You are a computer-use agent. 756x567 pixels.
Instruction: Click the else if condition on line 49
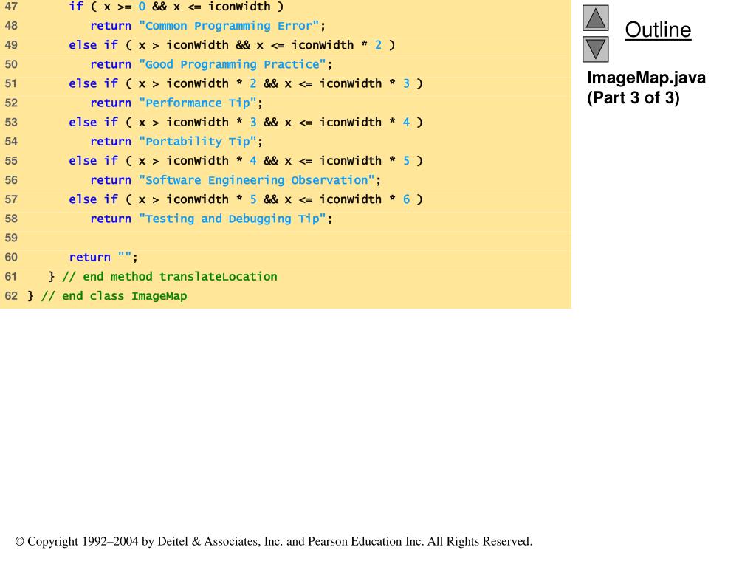pos(232,45)
